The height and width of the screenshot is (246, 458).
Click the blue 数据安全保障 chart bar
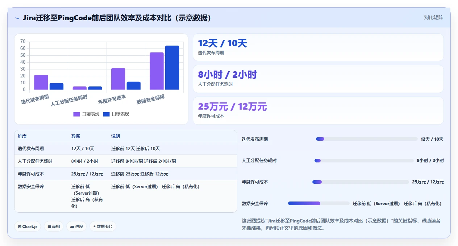coord(172,68)
